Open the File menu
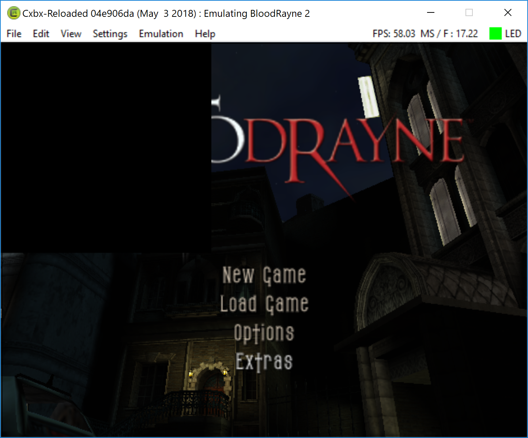 (x=14, y=34)
